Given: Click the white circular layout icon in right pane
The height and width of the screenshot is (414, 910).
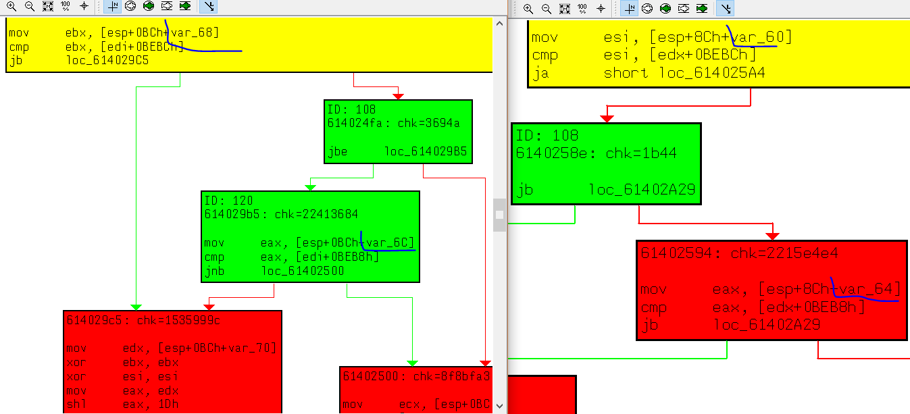Looking at the screenshot, I should pyautogui.click(x=647, y=9).
